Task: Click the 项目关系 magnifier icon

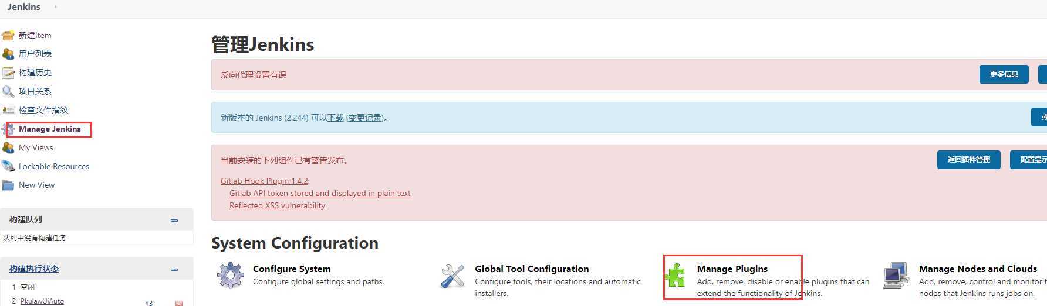Action: (x=8, y=91)
